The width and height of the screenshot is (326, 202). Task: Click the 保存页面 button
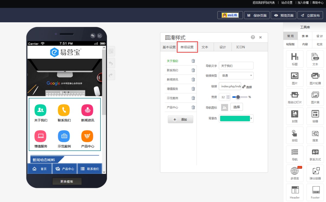[x=257, y=15]
